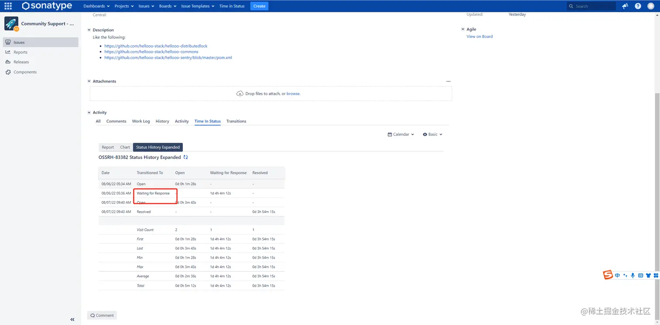Screen dimensions: 660x325
Task: Click the Comment button
Action: 102,315
